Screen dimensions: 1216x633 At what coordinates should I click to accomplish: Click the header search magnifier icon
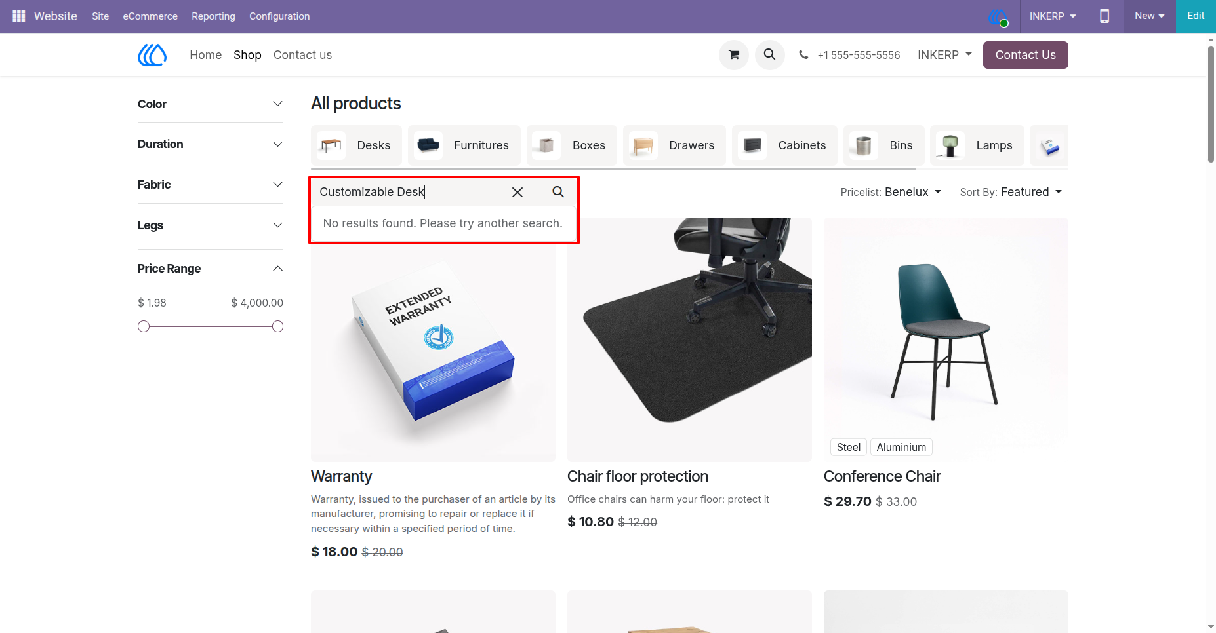pos(769,55)
